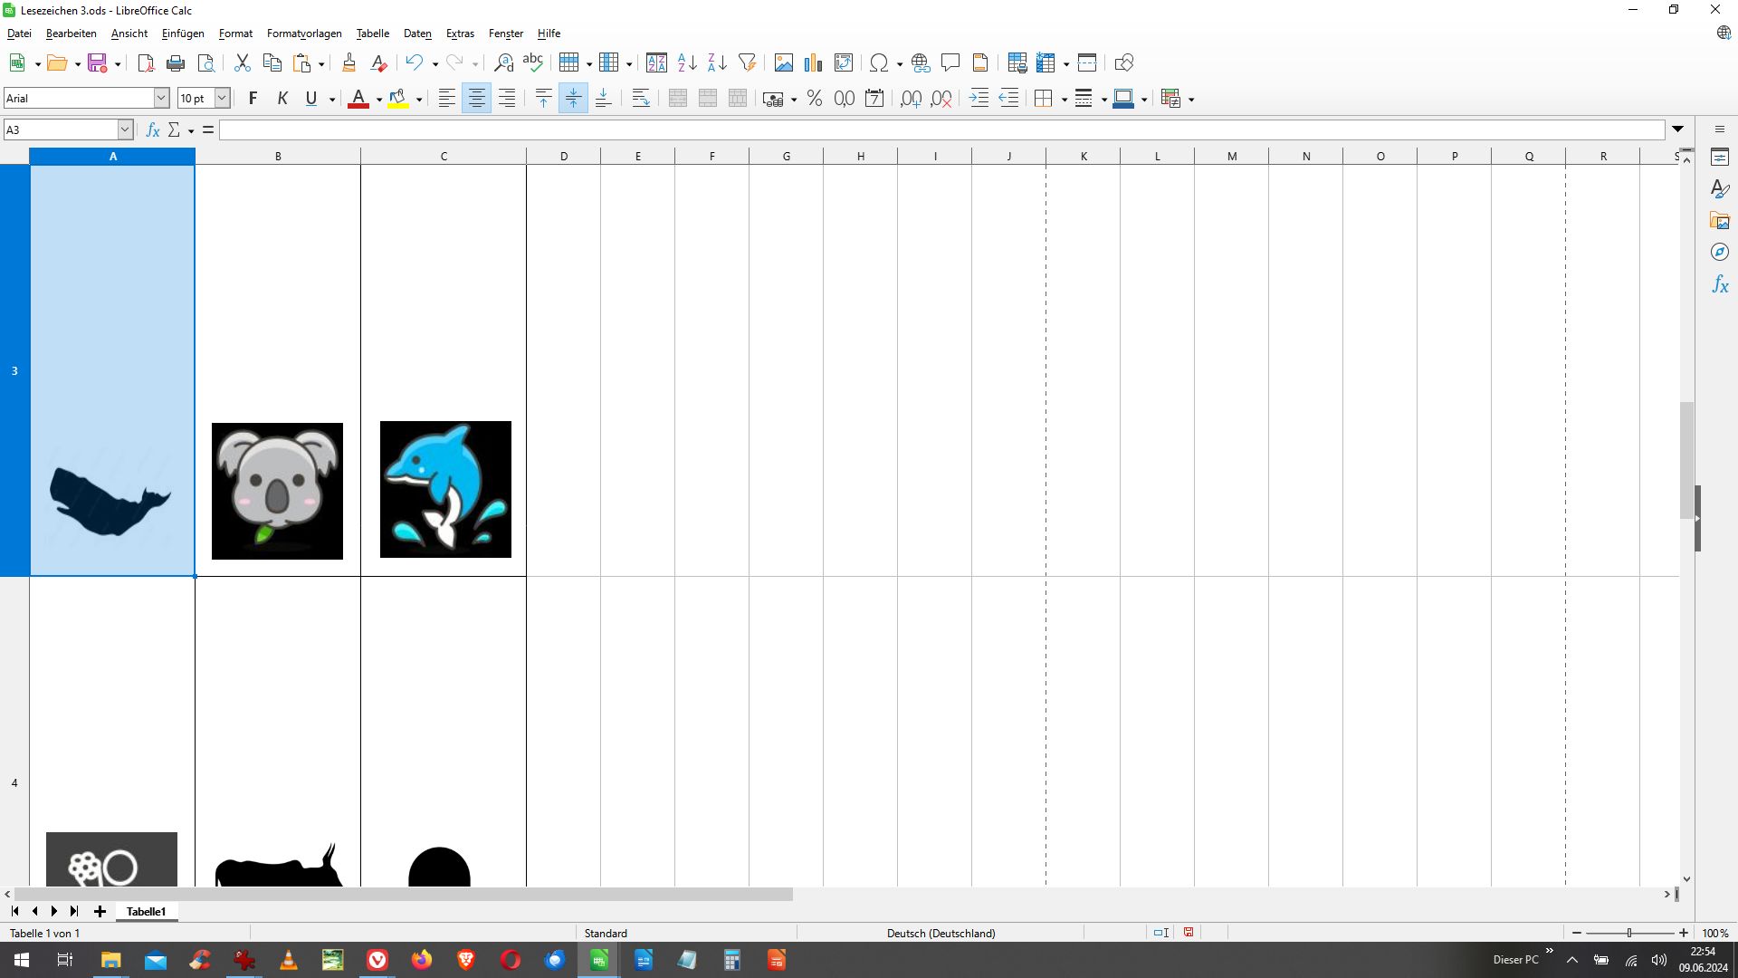
Task: Click the Print icon
Action: tap(176, 62)
